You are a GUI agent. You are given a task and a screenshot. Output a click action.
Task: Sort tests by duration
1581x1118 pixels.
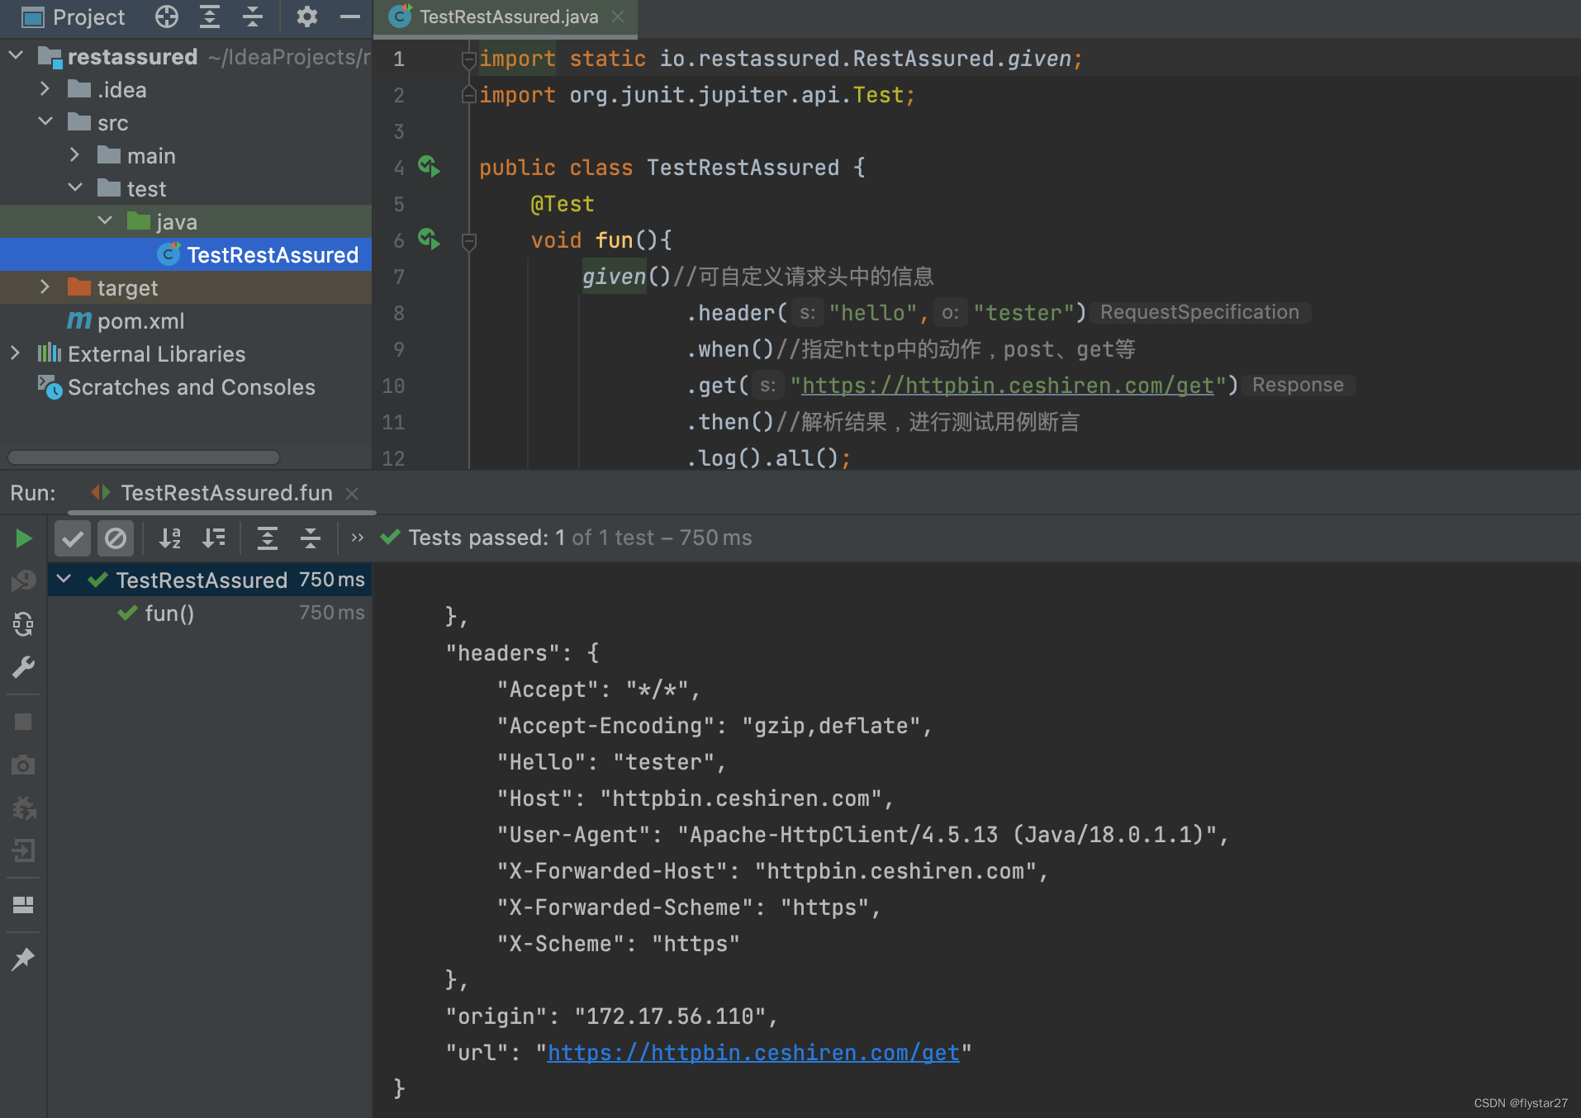[214, 538]
